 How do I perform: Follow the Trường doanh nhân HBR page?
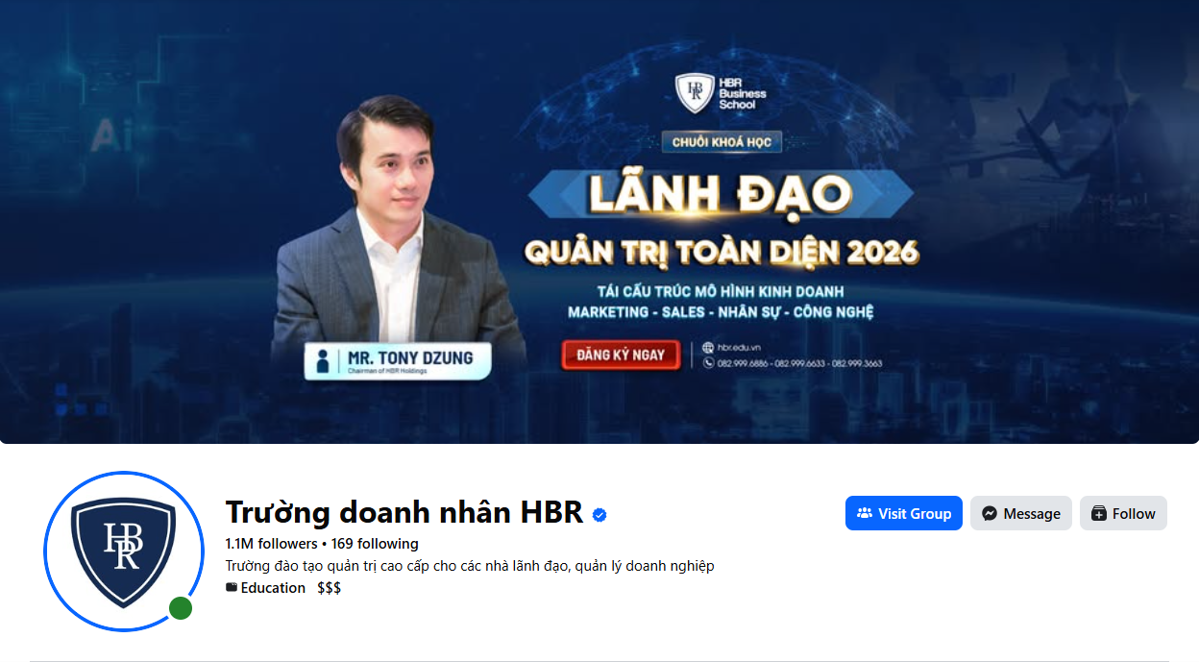[x=1123, y=513]
